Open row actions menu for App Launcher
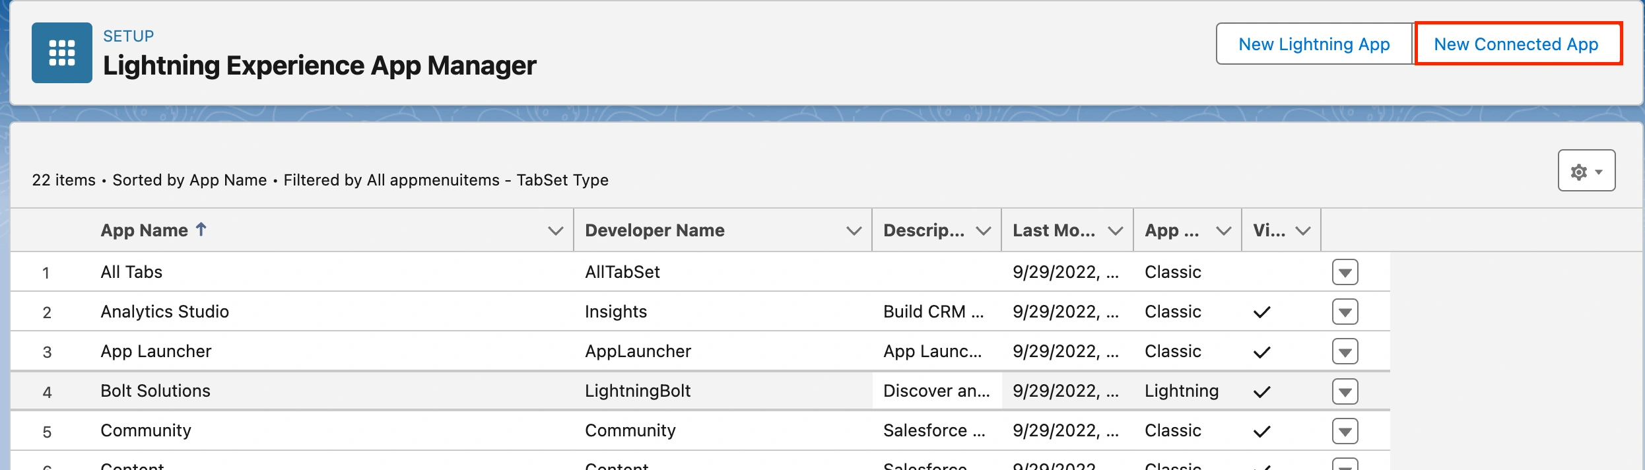The height and width of the screenshot is (470, 1645). 1345,351
